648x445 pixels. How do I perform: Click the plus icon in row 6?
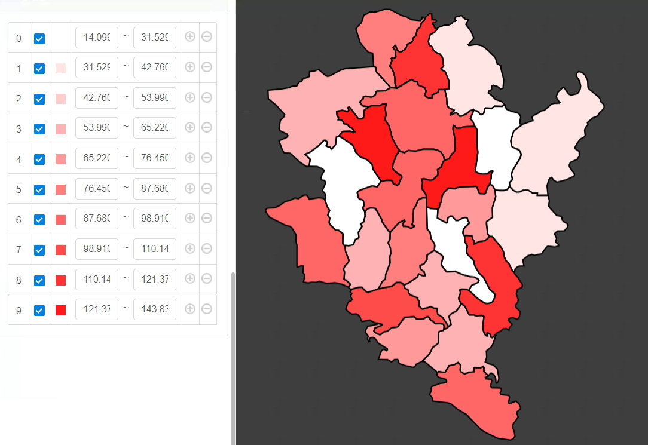[190, 218]
